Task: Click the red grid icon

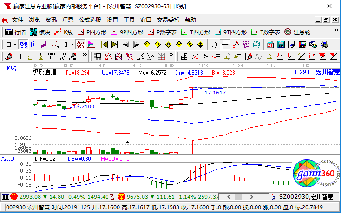Action: click(161, 56)
